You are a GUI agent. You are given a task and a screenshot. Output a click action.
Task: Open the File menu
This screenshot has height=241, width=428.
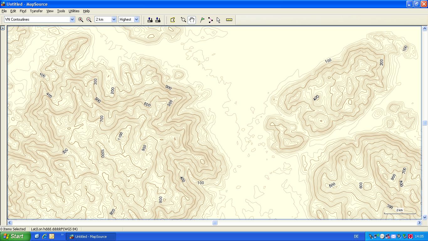click(4, 11)
